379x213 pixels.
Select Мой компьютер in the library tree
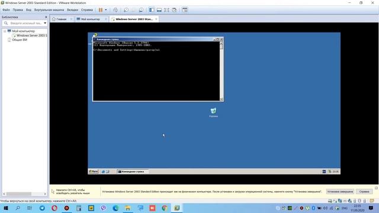(x=24, y=31)
